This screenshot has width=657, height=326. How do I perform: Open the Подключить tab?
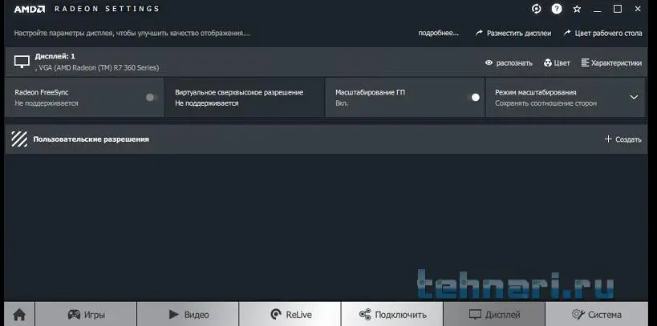pos(391,314)
